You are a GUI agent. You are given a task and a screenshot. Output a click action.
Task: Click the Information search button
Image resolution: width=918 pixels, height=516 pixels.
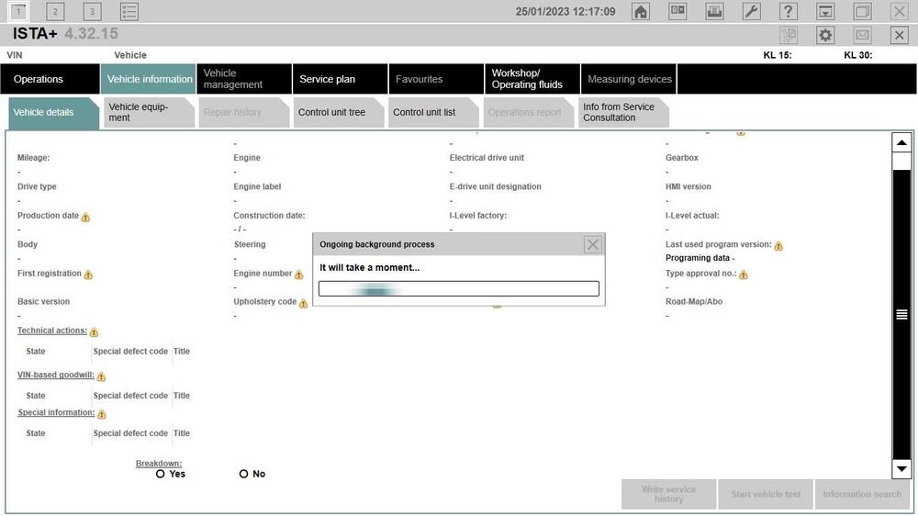[862, 494]
